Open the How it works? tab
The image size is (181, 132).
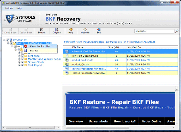[x=125, y=121]
